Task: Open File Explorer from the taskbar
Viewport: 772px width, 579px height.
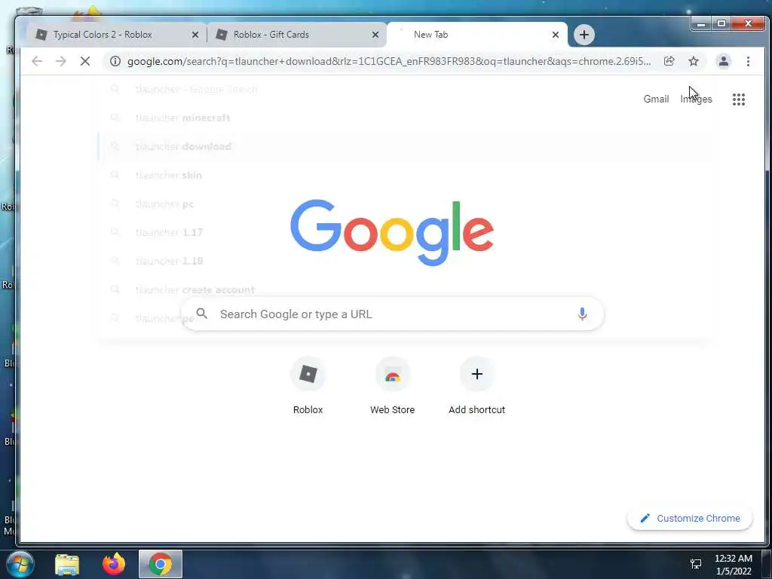Action: pos(67,565)
